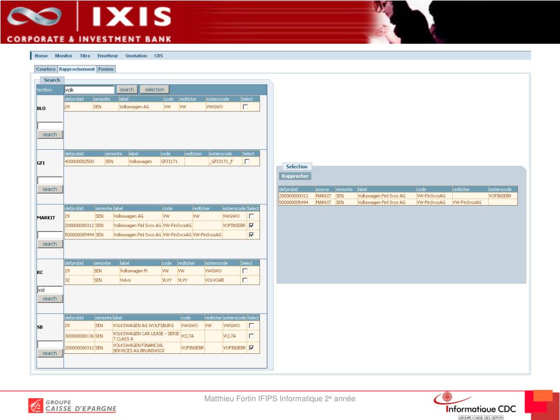Select the 200000000312 cell in Selection table

296,196
